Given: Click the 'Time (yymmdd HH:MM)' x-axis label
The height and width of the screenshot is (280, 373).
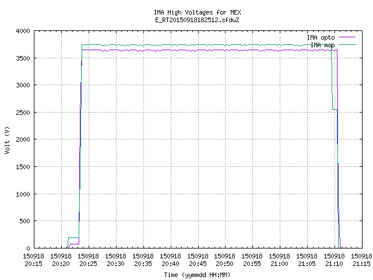Looking at the screenshot, I should [197, 275].
